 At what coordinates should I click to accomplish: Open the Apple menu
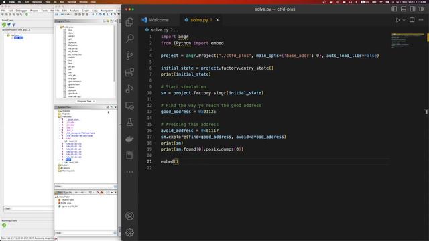point(4,2)
